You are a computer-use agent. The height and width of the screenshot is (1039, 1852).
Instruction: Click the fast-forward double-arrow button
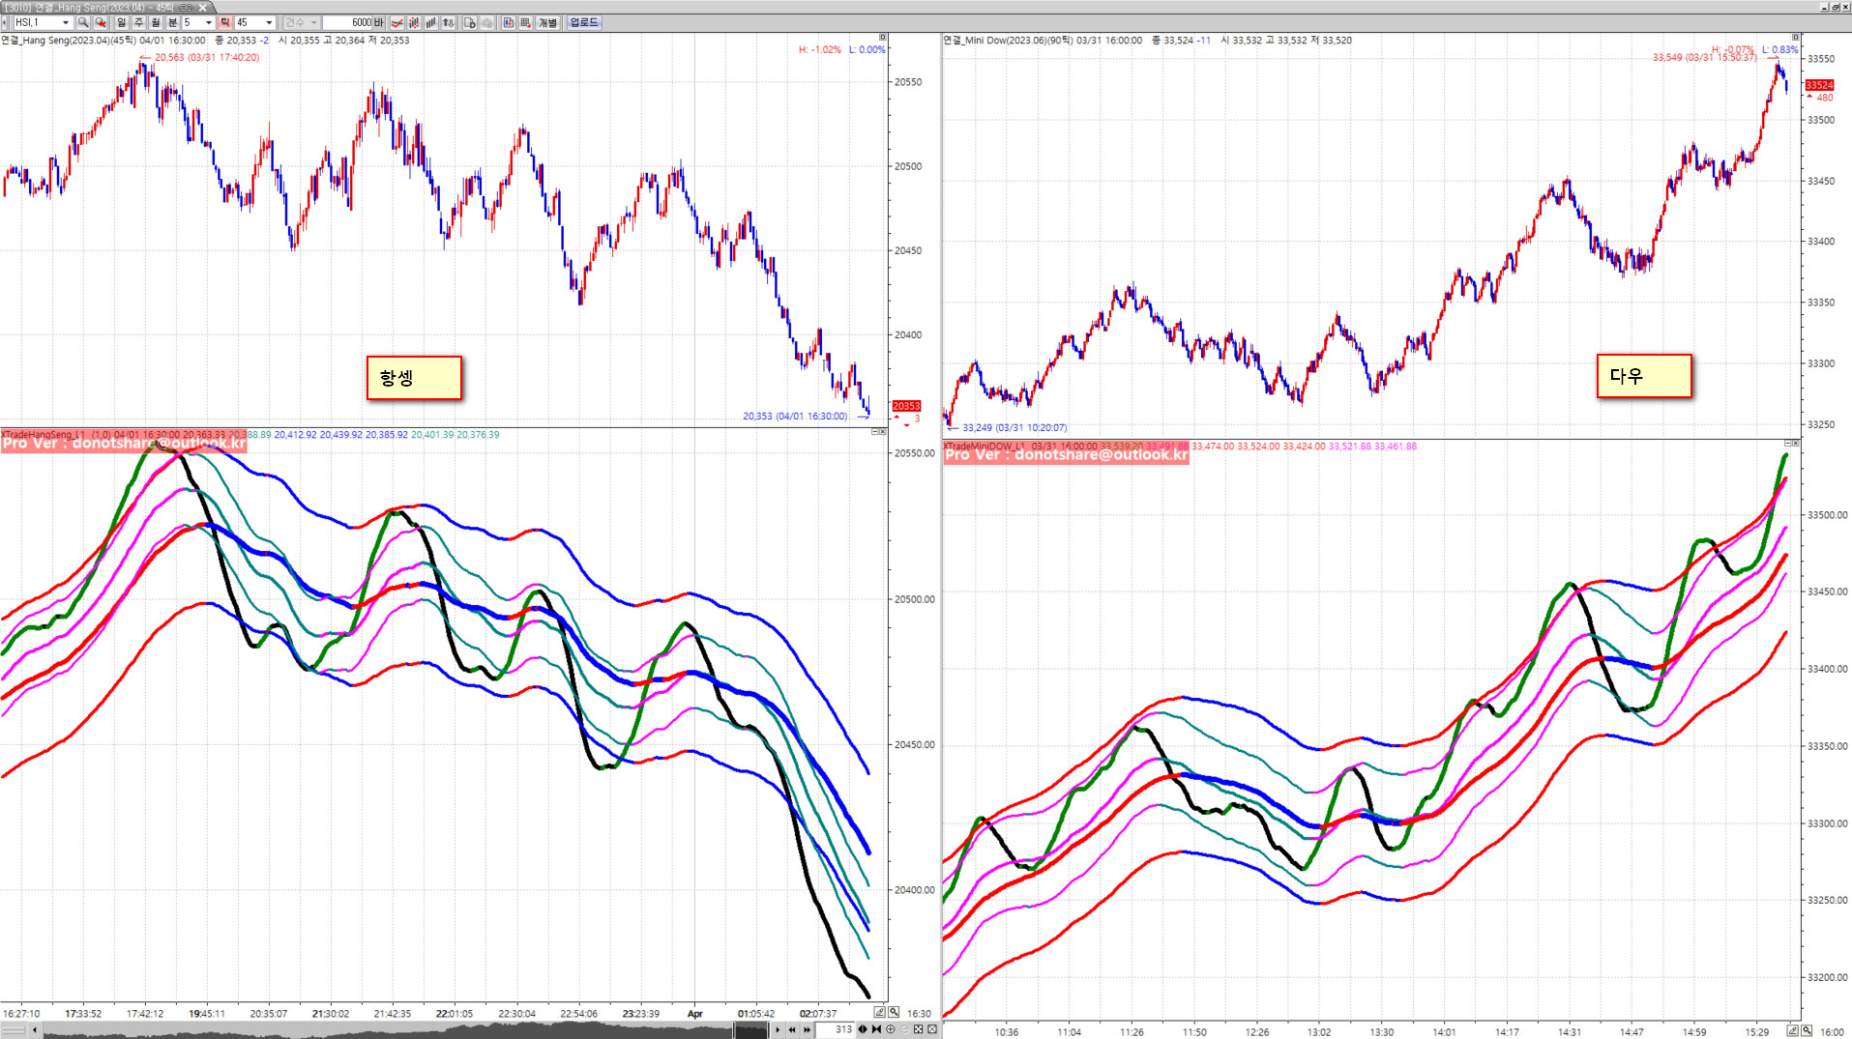point(808,1030)
